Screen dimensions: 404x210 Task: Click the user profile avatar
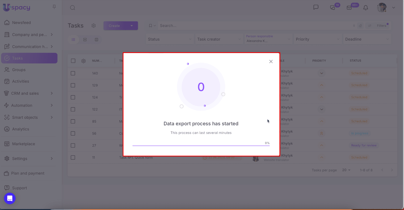click(x=382, y=8)
